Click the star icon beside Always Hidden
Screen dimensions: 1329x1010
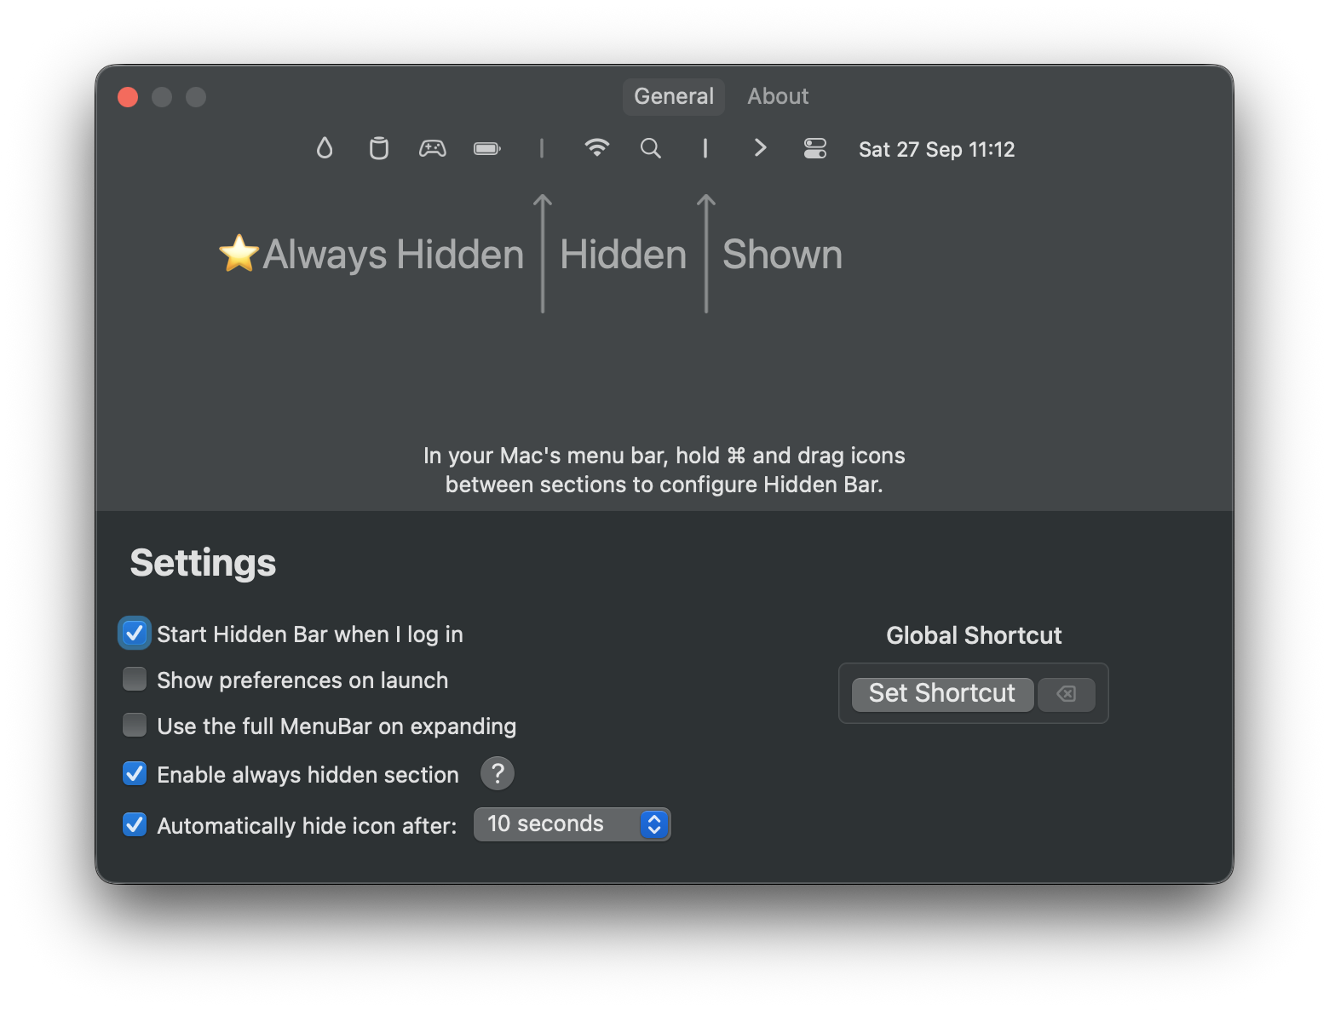239,253
